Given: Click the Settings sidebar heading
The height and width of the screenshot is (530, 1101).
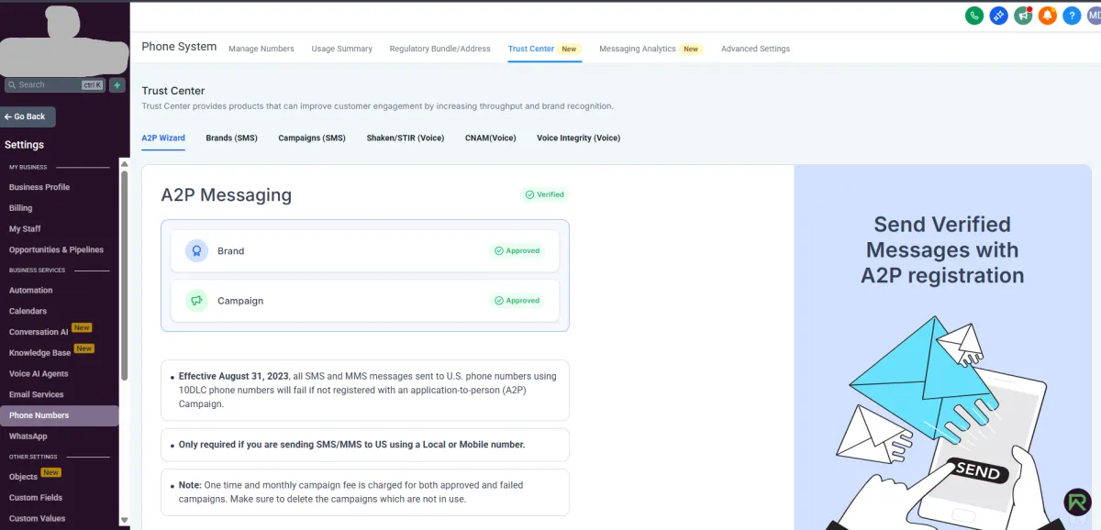Looking at the screenshot, I should (25, 145).
